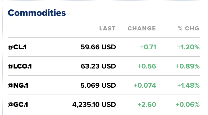Click the +0.06% percent change
The image size is (208, 115).
point(188,105)
